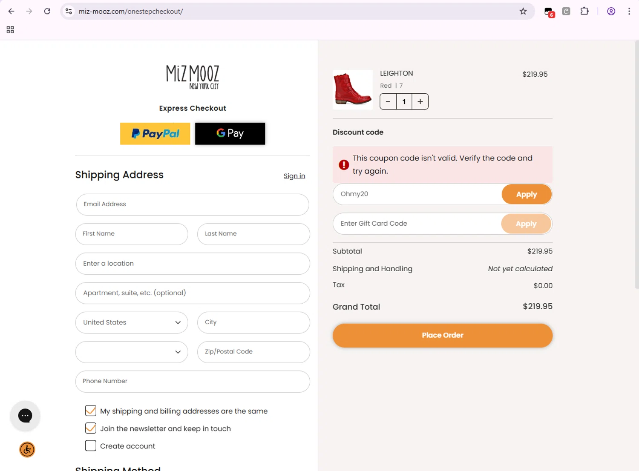Open the apps grid icon in bookmarks bar
Image resolution: width=639 pixels, height=471 pixels.
point(10,30)
